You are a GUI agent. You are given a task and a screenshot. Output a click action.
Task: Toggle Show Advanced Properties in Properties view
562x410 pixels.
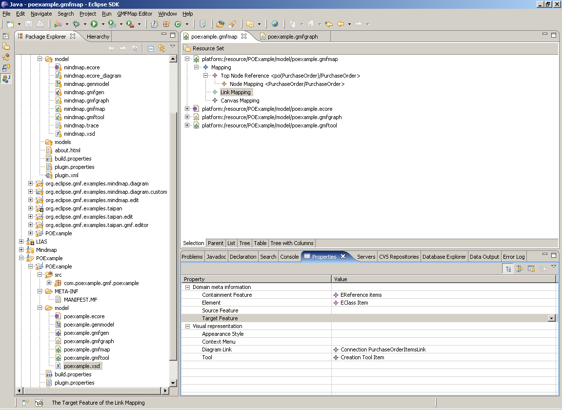[x=520, y=268]
